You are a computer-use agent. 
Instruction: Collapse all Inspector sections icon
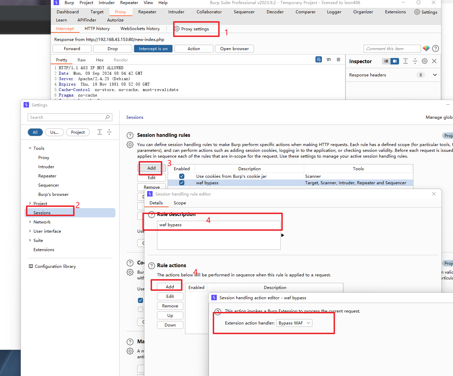[x=415, y=61]
